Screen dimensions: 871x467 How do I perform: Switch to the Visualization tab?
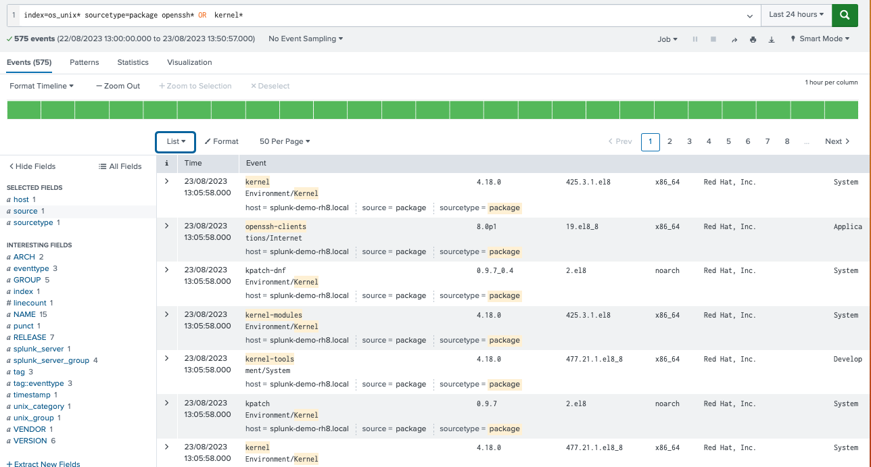pos(189,62)
